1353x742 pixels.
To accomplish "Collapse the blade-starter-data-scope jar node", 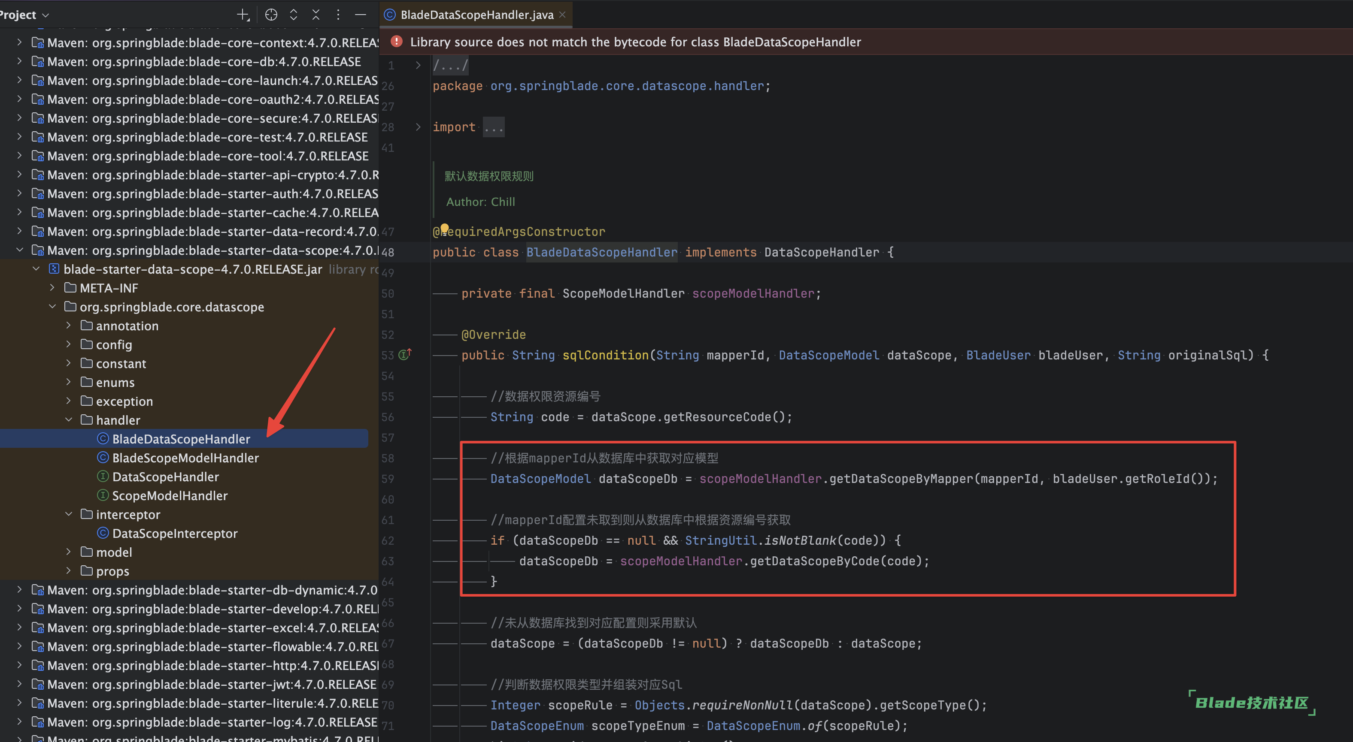I will [x=36, y=268].
